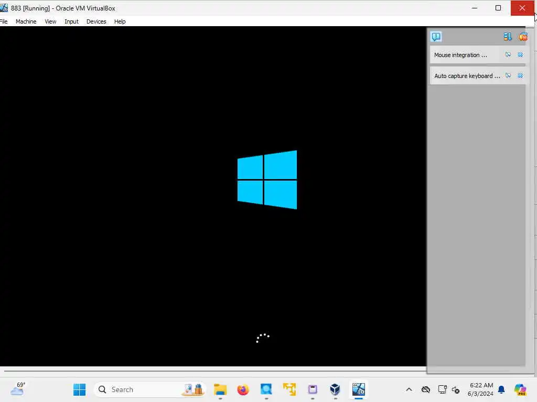Click the taskbar Search box
The width and height of the screenshot is (537, 402).
coord(150,389)
